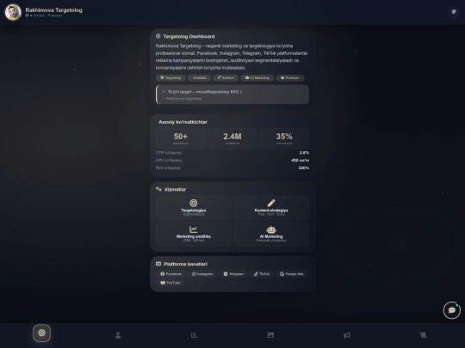Click the CPC (o'rtacha) label
Viewport: 465px width, 348px height.
tap(169, 160)
